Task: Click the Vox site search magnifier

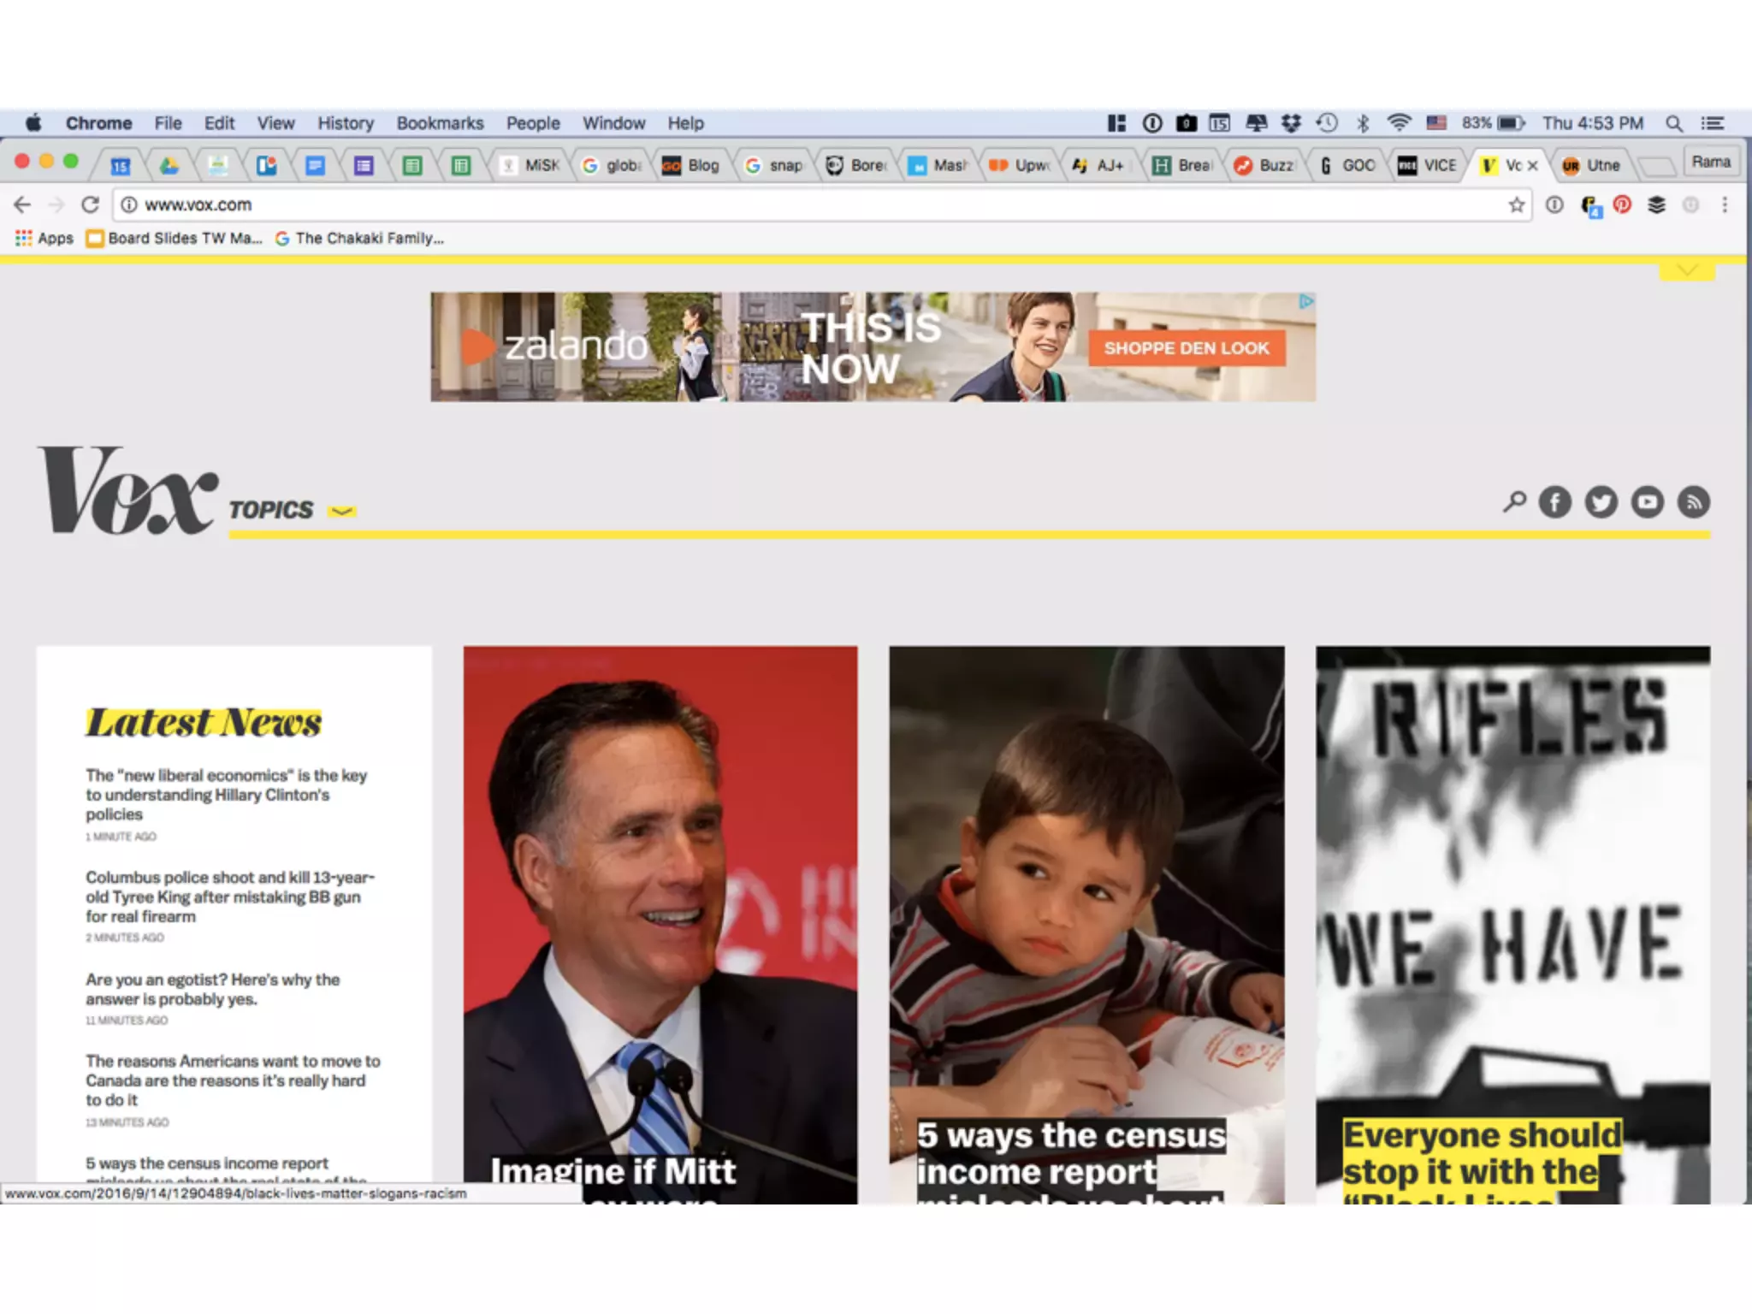Action: [x=1513, y=501]
